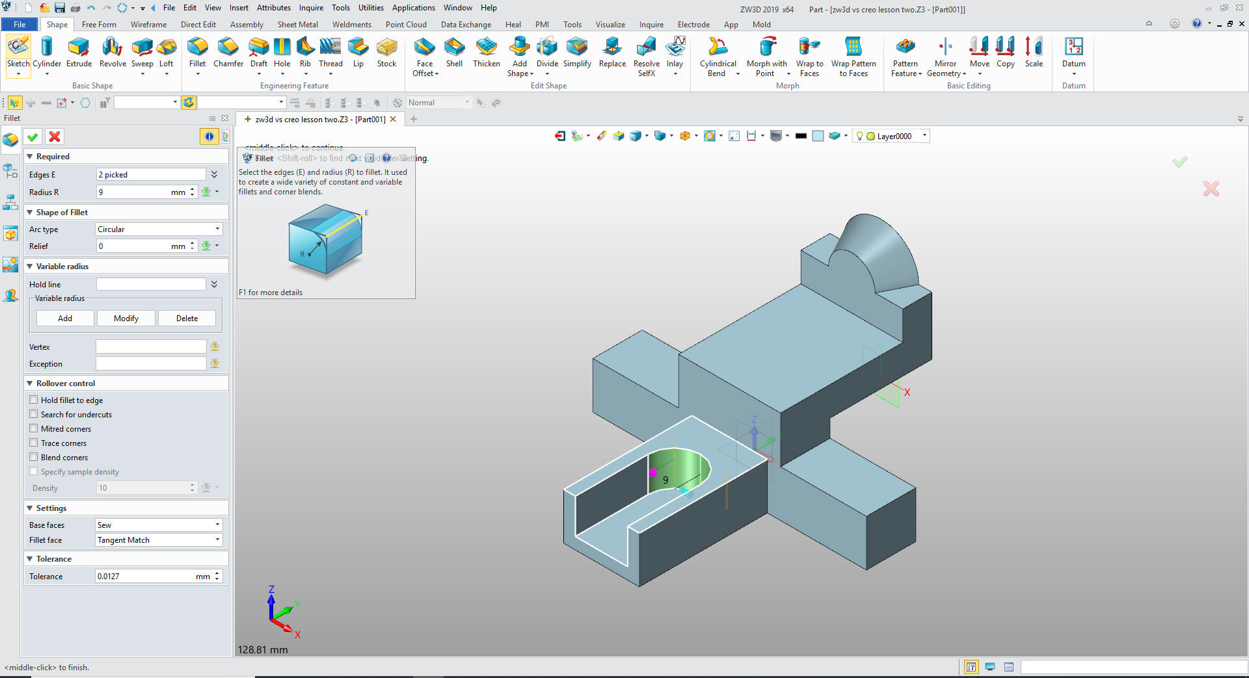Switch to the Sheet Metal tab
This screenshot has width=1249, height=678.
pyautogui.click(x=298, y=25)
